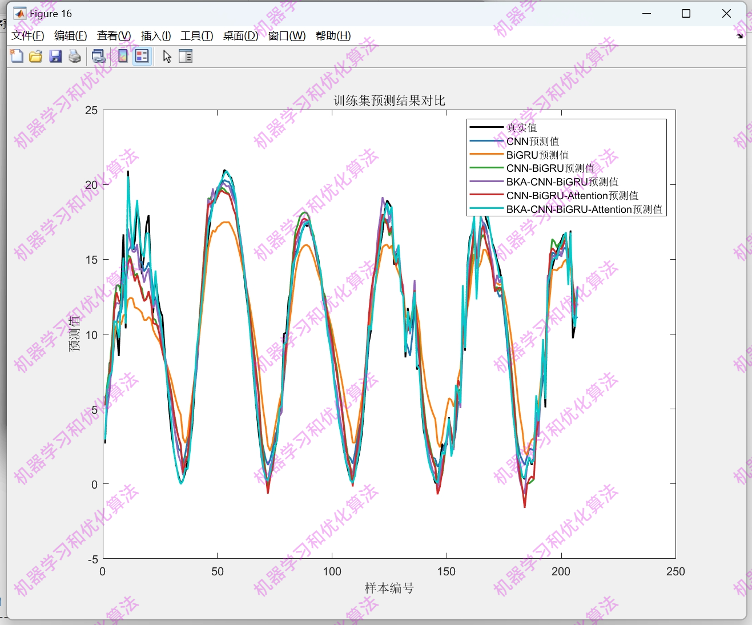This screenshot has width=752, height=625.
Task: Click the plot title 训练集预测结果对比
Action: coord(389,100)
